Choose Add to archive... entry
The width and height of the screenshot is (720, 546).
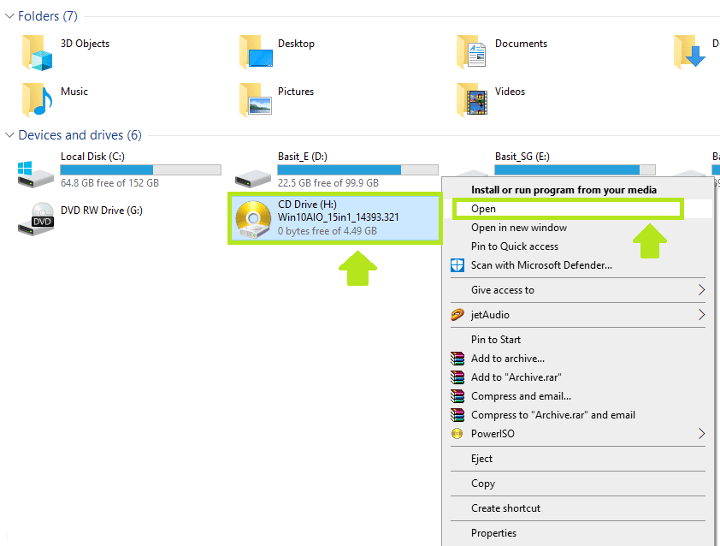(578, 359)
